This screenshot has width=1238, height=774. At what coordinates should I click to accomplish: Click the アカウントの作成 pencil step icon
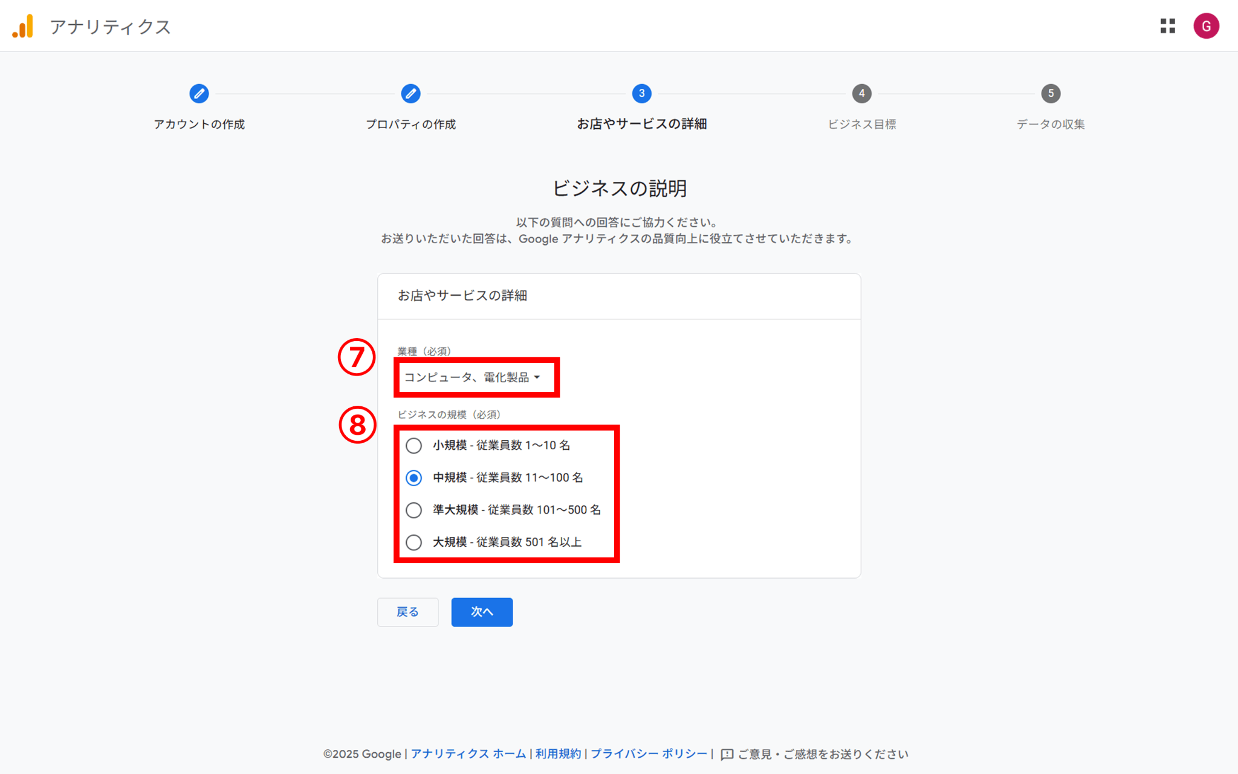pos(199,94)
